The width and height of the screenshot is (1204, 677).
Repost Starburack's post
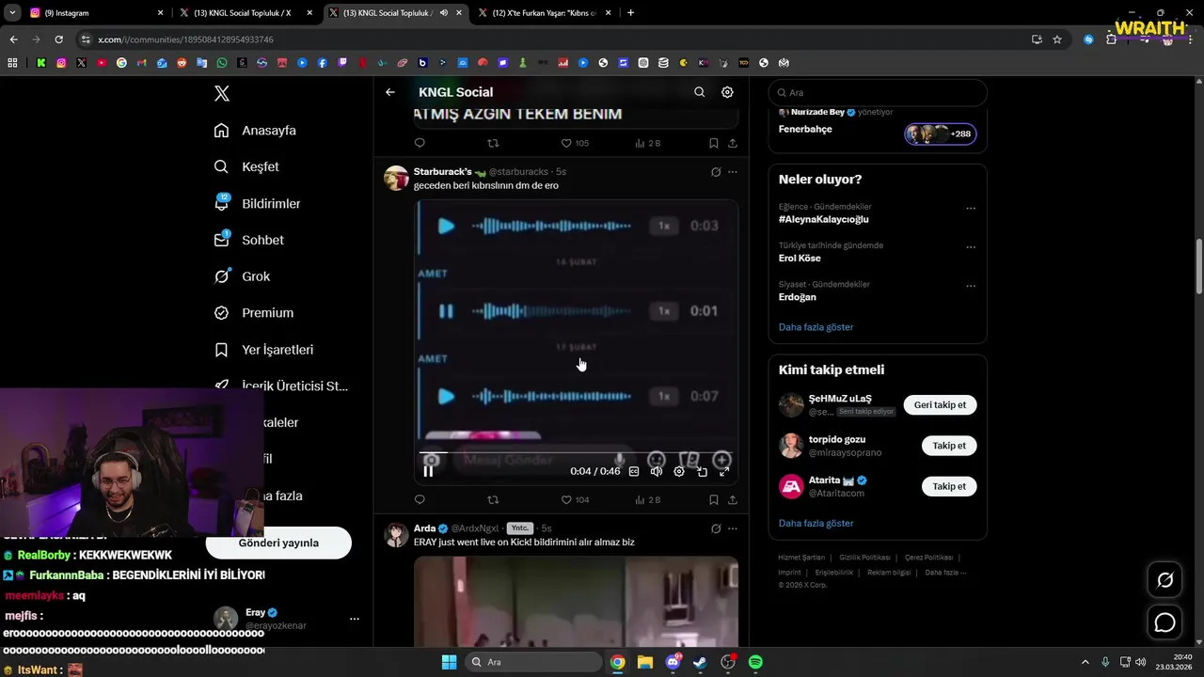[493, 500]
